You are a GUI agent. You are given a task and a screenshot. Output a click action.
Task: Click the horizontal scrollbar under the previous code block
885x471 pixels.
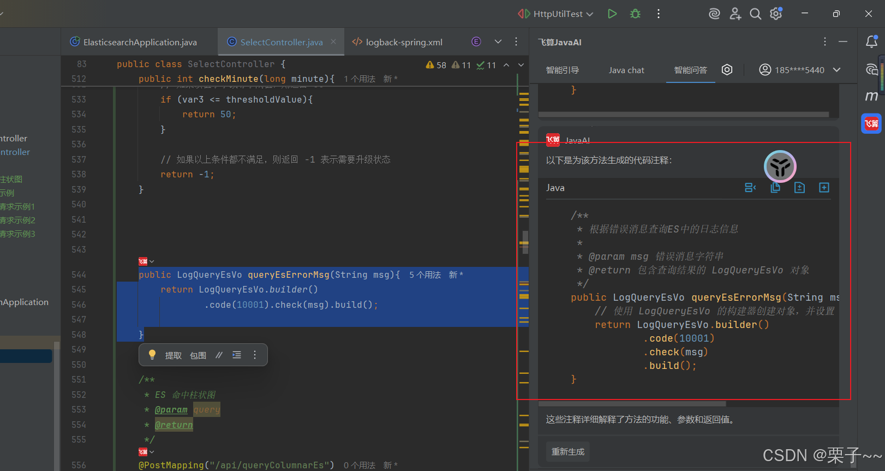[x=684, y=115]
